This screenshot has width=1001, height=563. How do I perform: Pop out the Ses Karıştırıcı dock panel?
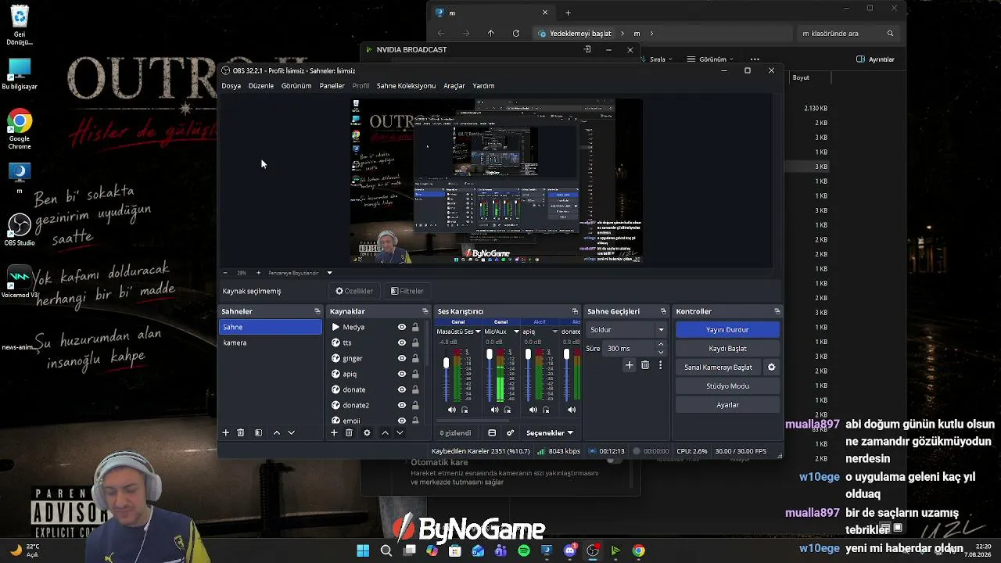[x=575, y=311]
